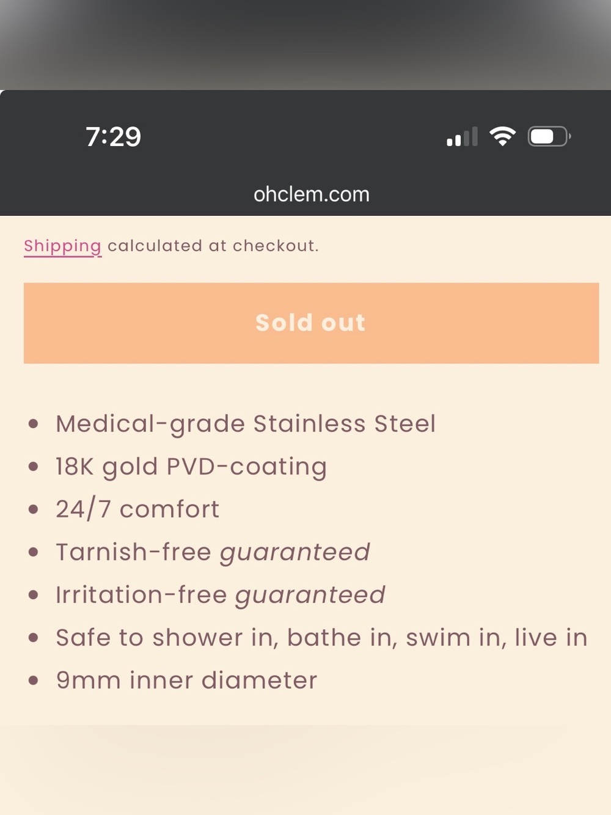Open the ohclem.com address bar

[x=312, y=194]
